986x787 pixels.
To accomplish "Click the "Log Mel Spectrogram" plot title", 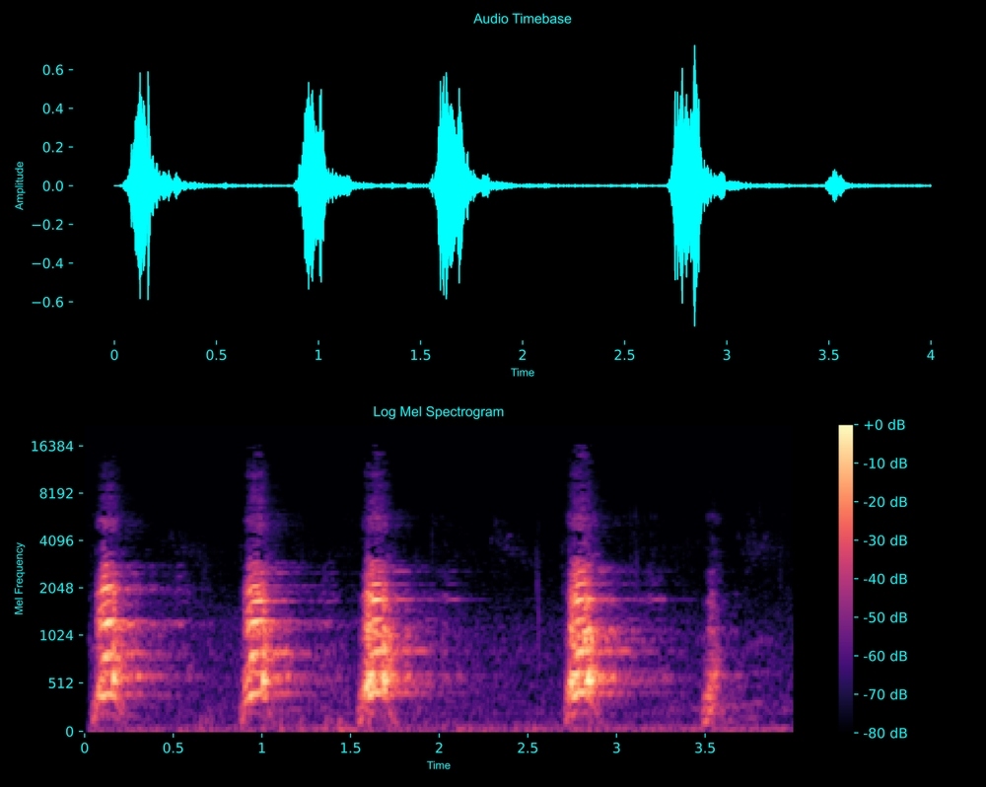I will [x=438, y=412].
